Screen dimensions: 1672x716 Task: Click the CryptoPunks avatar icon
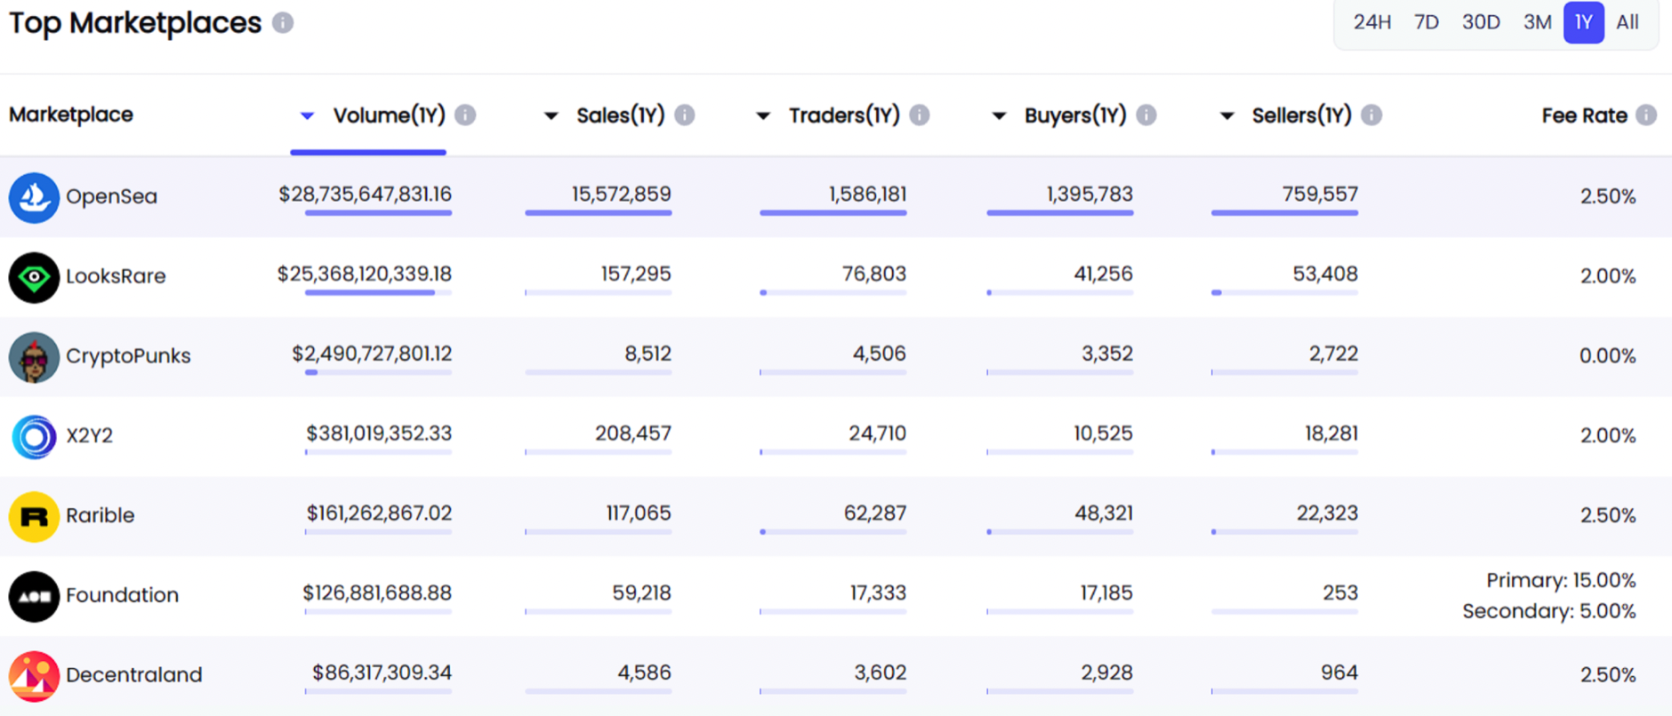pyautogui.click(x=34, y=357)
